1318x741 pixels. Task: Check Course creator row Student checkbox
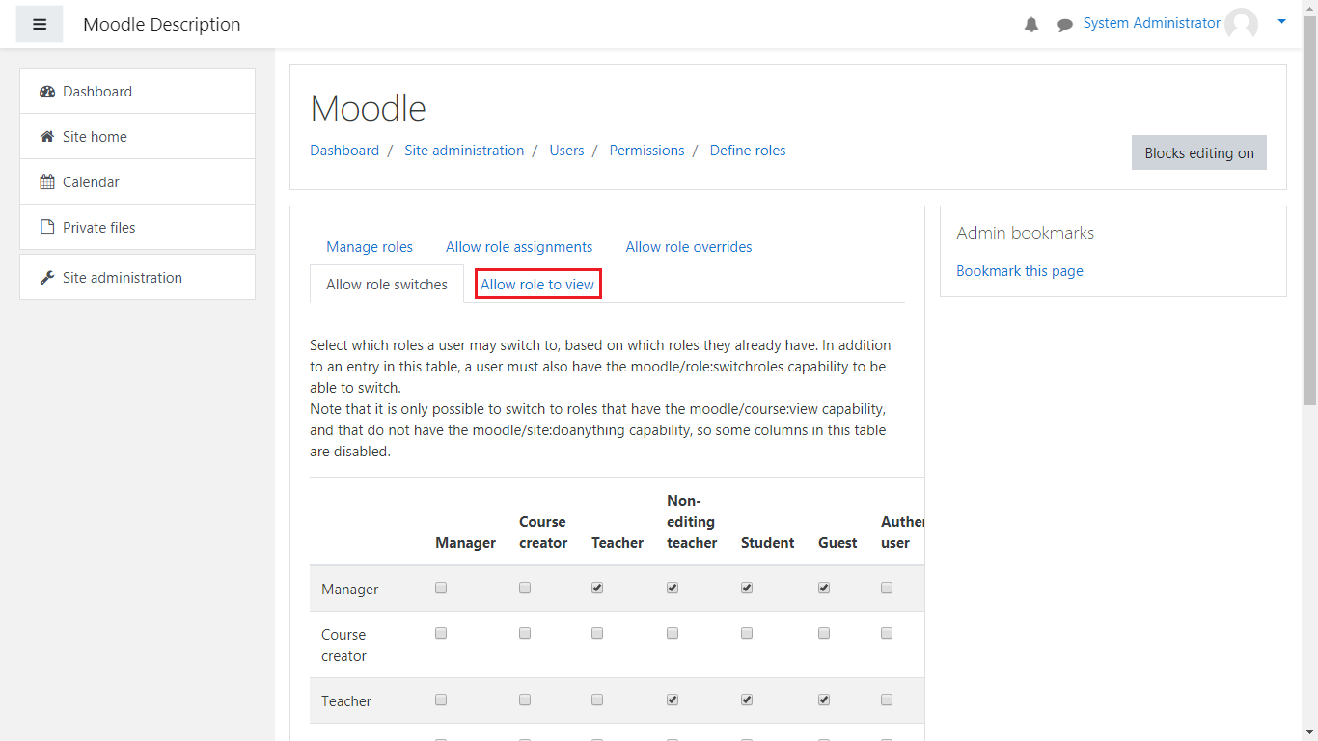747,633
